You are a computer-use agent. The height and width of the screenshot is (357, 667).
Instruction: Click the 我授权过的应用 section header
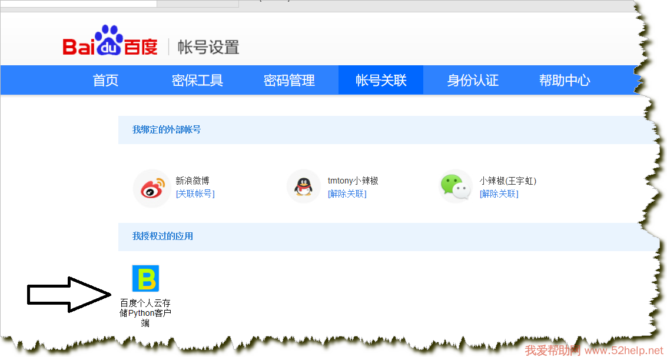point(162,236)
